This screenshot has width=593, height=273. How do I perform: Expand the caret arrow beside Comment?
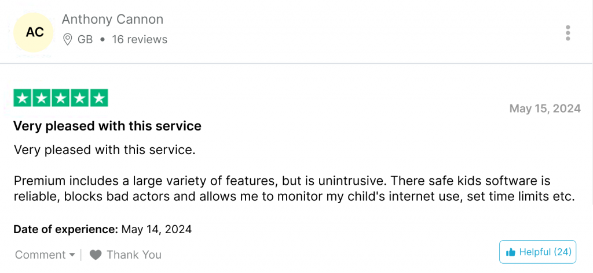click(x=72, y=255)
